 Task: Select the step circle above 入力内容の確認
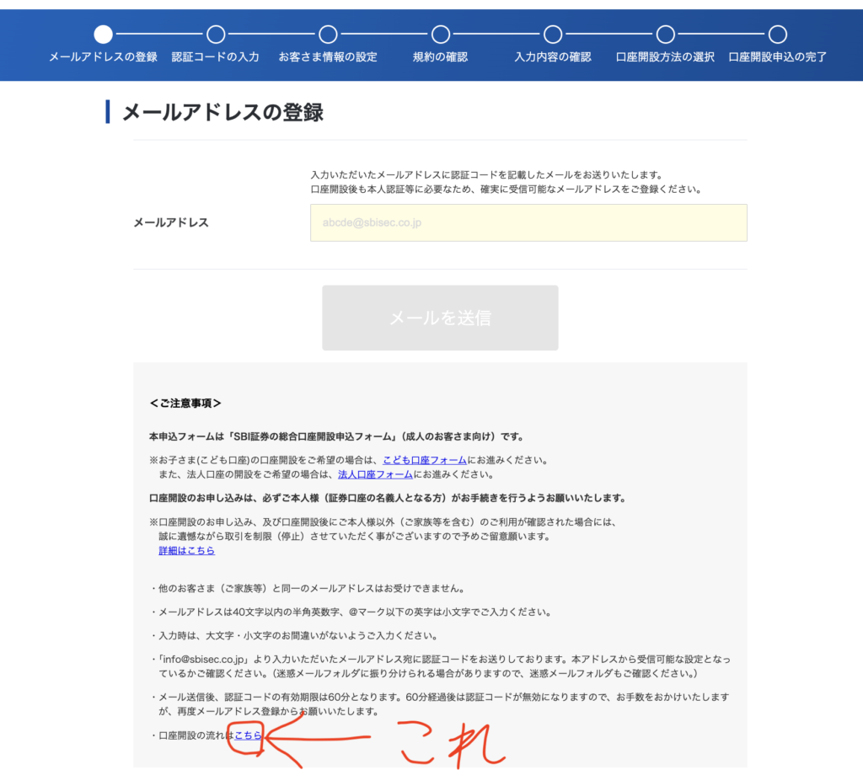553,35
